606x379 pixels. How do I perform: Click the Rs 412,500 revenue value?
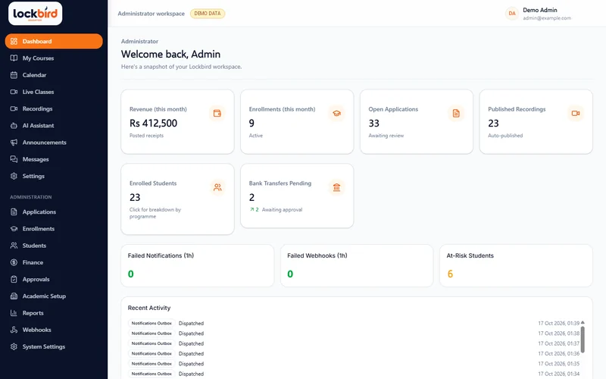(x=154, y=124)
